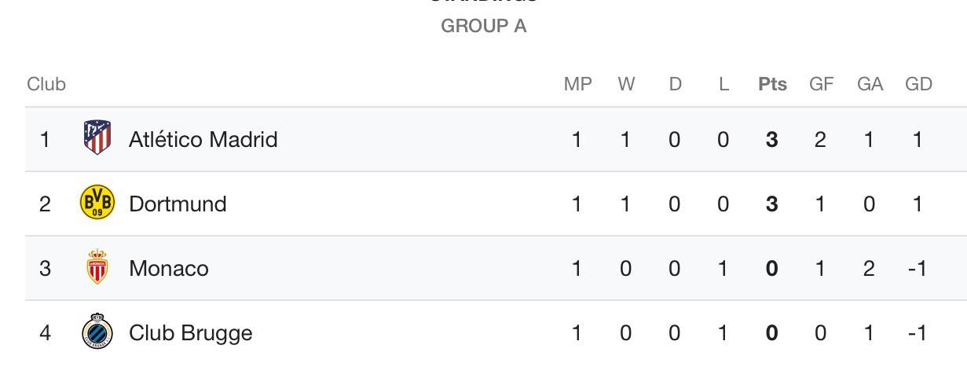Image resolution: width=967 pixels, height=367 pixels.
Task: Click the GD column header
Action: pyautogui.click(x=918, y=84)
